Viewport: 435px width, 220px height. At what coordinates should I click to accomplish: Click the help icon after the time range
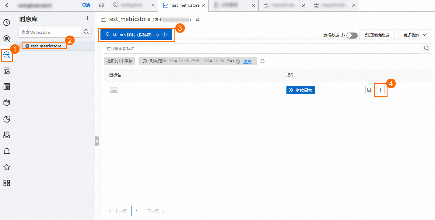pyautogui.click(x=238, y=61)
